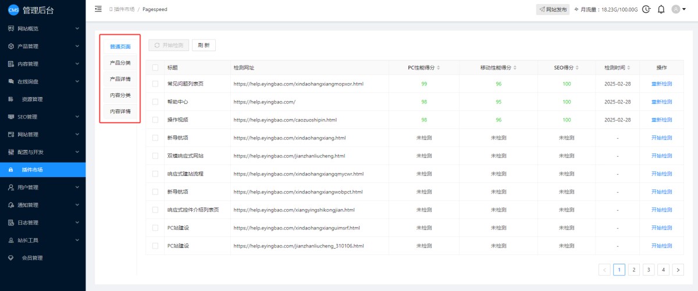The height and width of the screenshot is (291, 698).
Task: Check the 操作视频 row checkbox
Action: click(x=155, y=120)
